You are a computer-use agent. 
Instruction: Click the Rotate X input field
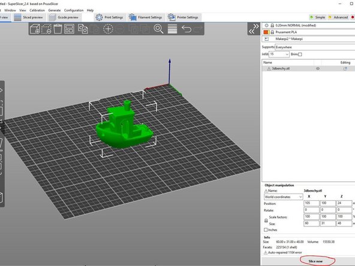tap(311, 210)
